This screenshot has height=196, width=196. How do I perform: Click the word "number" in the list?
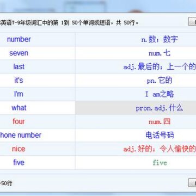point(19,39)
